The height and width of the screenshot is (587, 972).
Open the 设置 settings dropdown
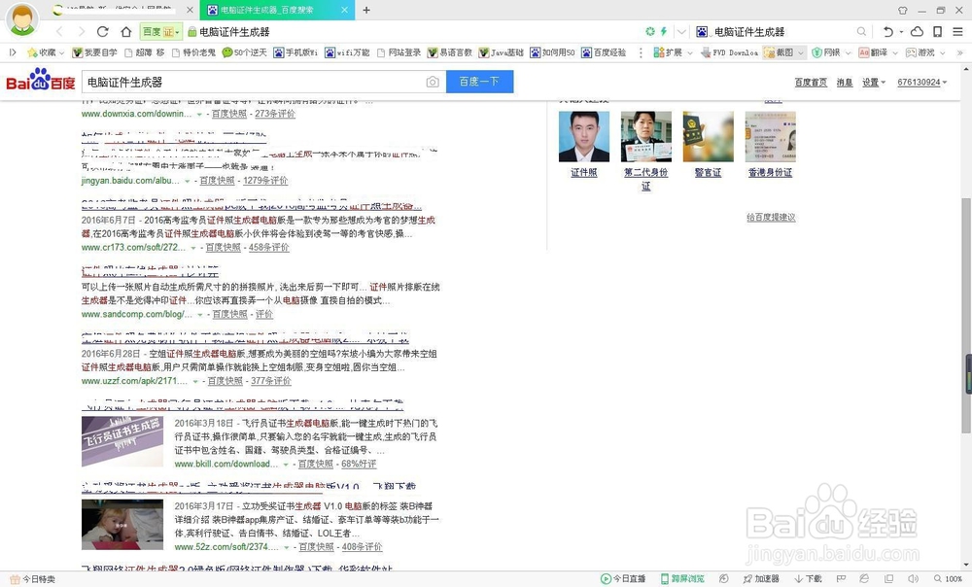pos(874,82)
